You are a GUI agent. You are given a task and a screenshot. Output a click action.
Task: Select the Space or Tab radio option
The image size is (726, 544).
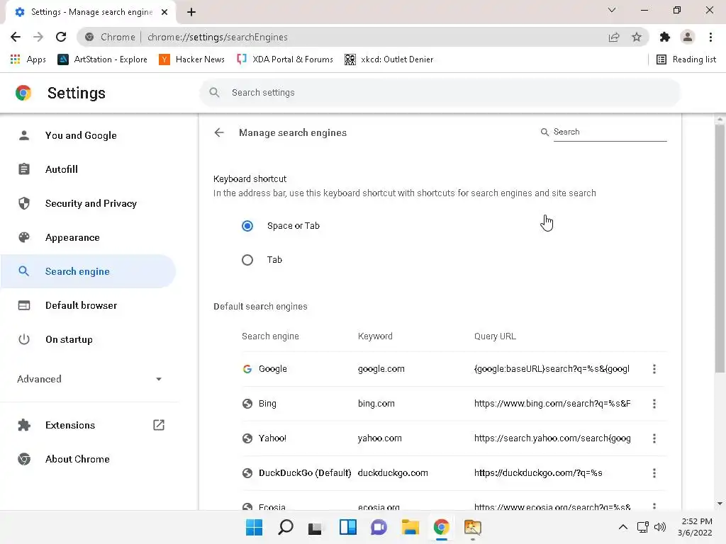(x=247, y=226)
